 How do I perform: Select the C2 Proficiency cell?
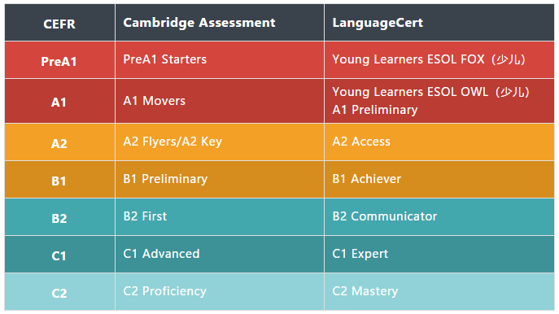(x=220, y=291)
